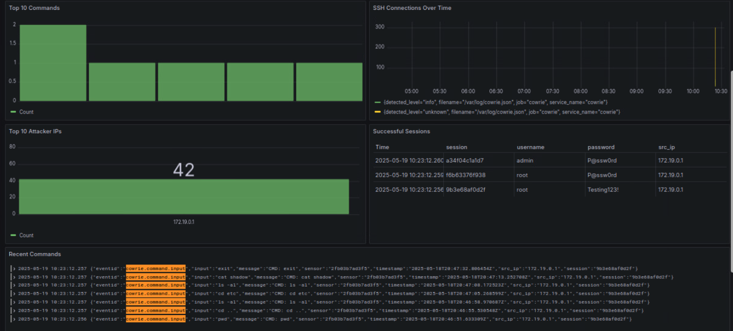
Task: Select session cell a34f04c1a1d7
Action: 465,160
